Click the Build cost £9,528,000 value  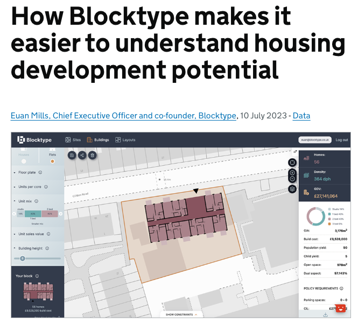pos(339,240)
